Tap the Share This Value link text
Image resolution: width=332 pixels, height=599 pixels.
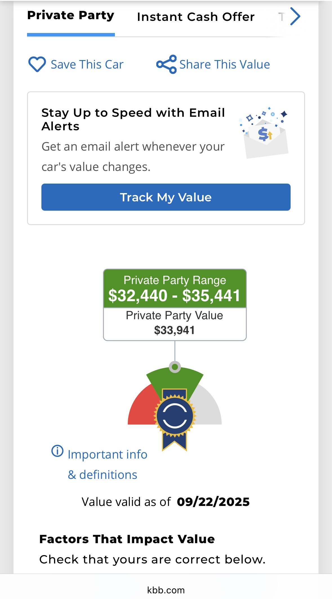[224, 65]
